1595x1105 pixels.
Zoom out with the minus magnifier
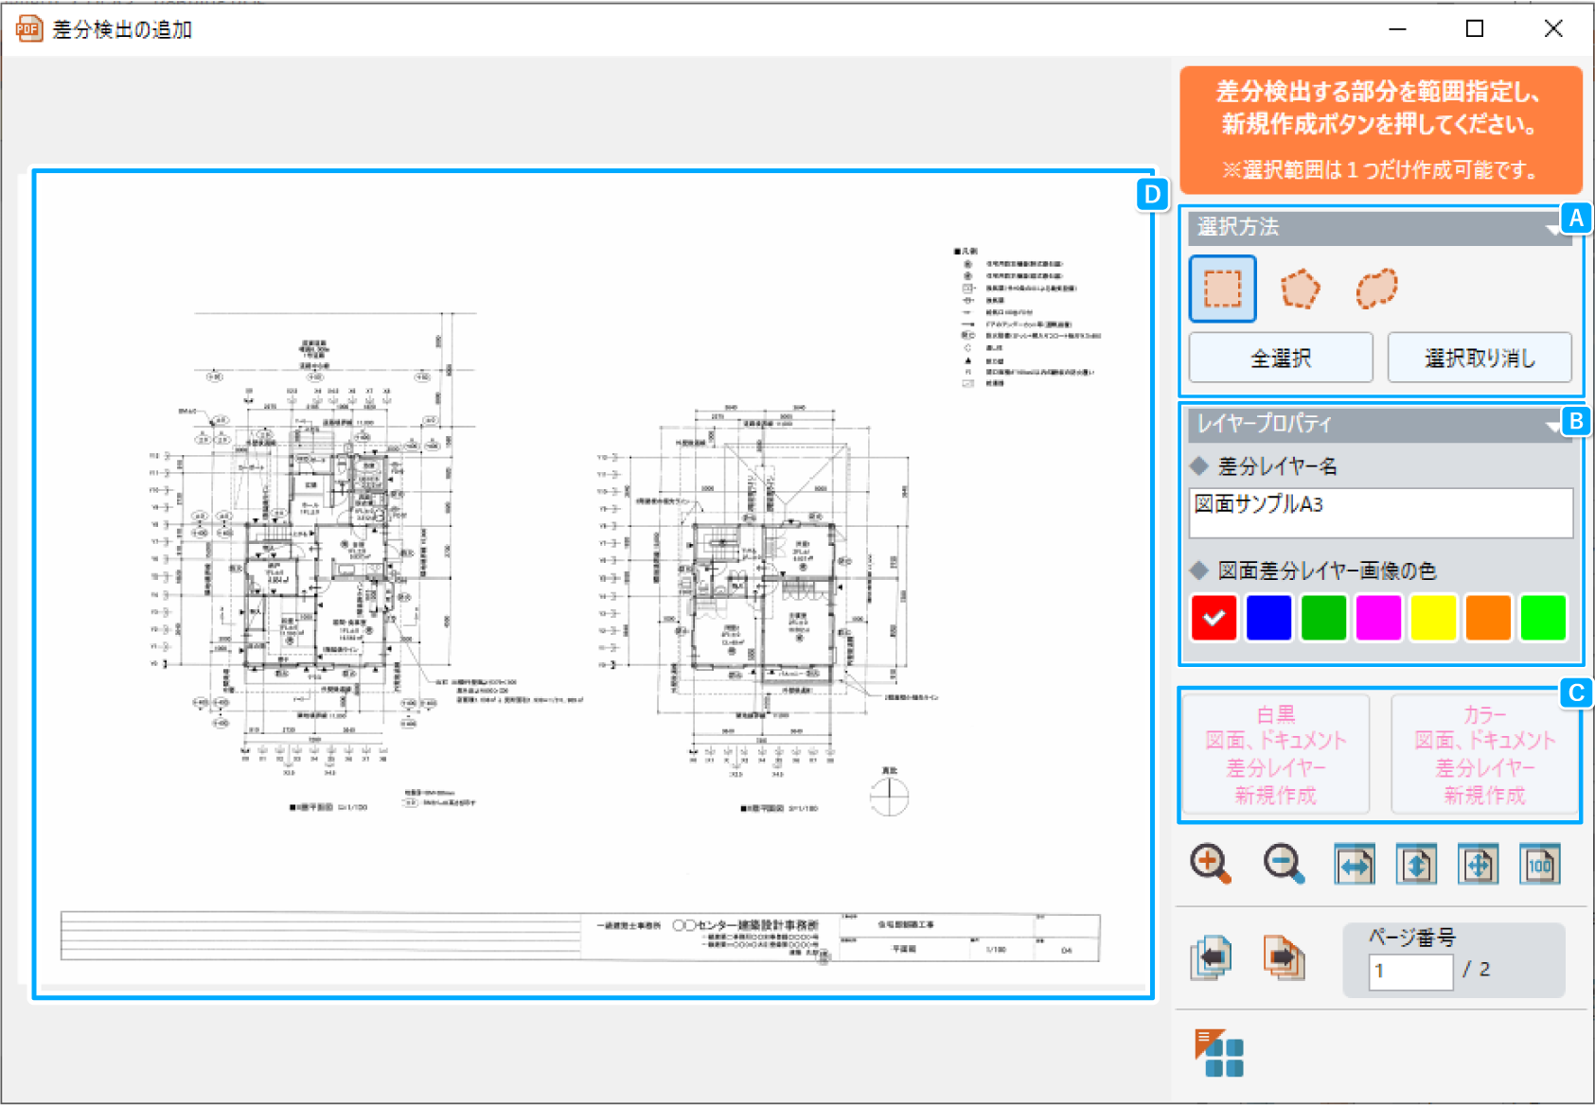pyautogui.click(x=1285, y=864)
